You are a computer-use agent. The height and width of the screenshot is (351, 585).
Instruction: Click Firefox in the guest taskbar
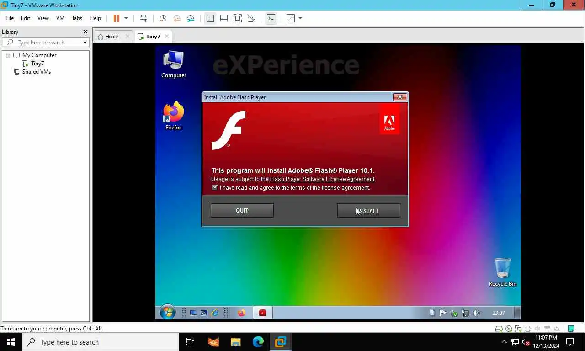click(241, 313)
